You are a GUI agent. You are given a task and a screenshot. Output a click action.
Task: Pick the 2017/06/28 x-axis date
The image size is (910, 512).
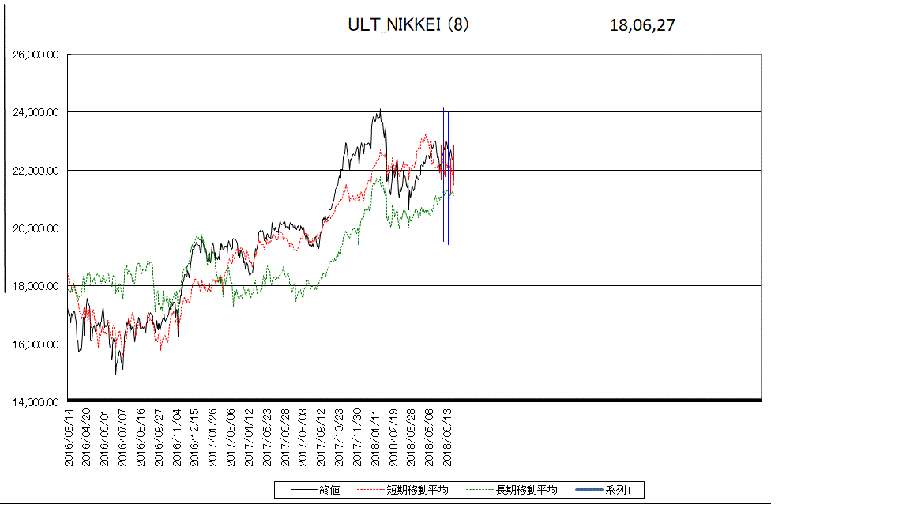click(285, 437)
